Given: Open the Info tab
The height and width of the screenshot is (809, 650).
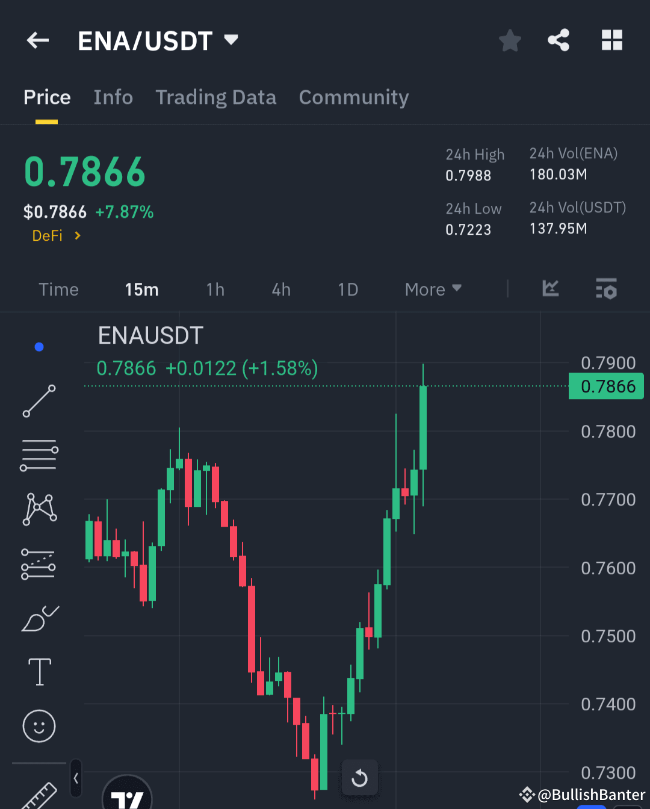Looking at the screenshot, I should coord(113,97).
